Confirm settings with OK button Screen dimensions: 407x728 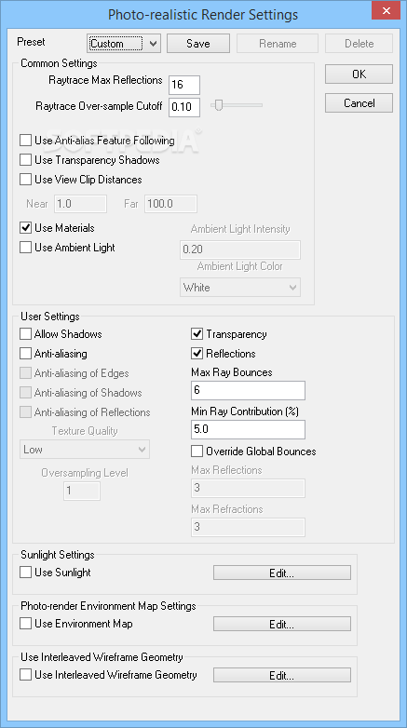(359, 74)
